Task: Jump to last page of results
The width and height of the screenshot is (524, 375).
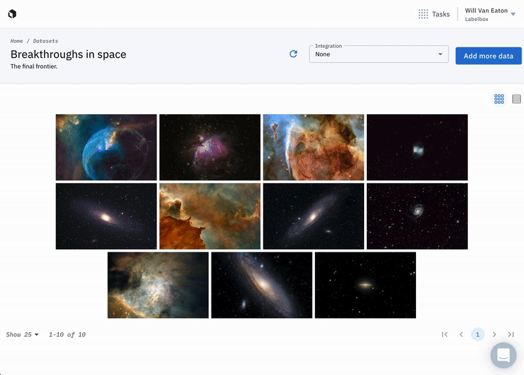Action: (x=511, y=334)
